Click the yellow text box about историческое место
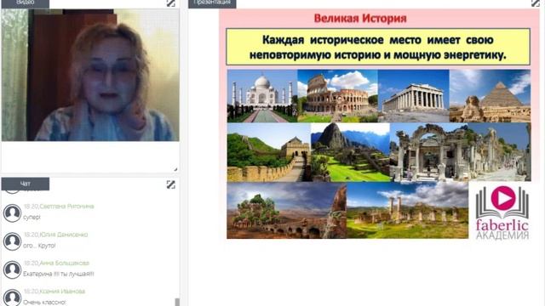This screenshot has width=545, height=306. point(378,48)
